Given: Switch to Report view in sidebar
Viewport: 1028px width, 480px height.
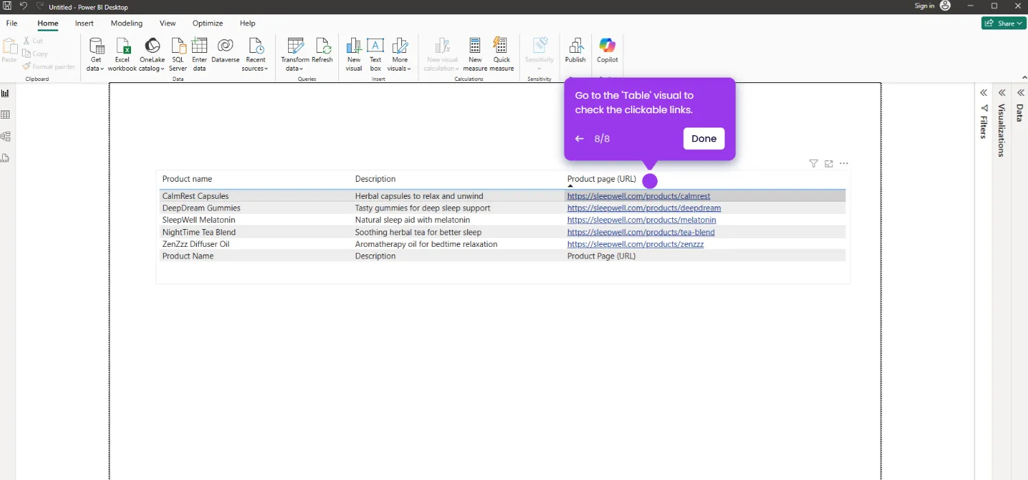Looking at the screenshot, I should coord(5,93).
